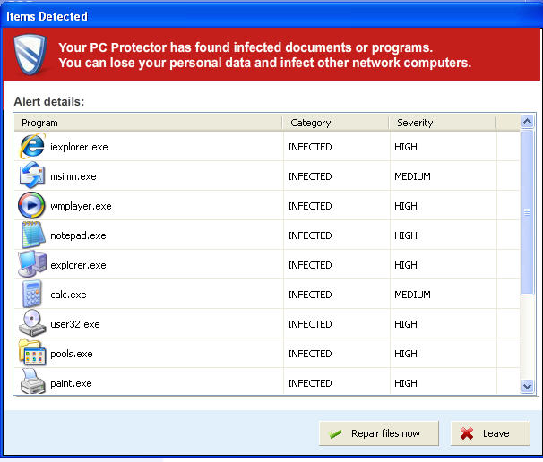Screen dimensions: 543x462
Task: Select the user32.exe filename
Action: 74,324
